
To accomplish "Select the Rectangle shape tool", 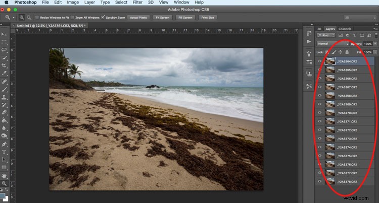I will coord(4,167).
